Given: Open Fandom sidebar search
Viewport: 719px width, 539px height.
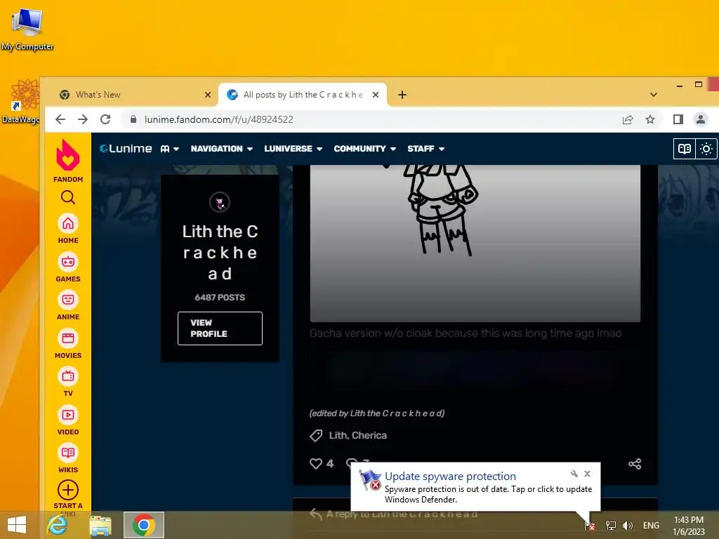Looking at the screenshot, I should (x=68, y=197).
